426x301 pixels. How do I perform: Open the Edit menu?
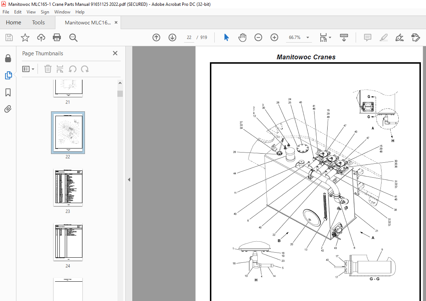17,12
